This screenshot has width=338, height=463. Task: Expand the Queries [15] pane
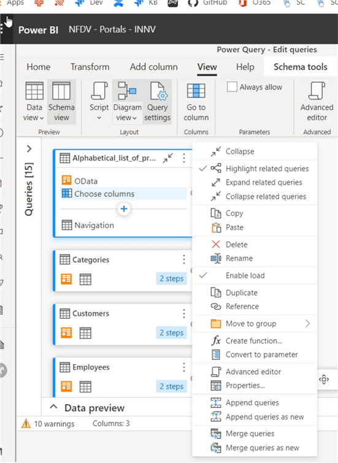click(x=29, y=149)
